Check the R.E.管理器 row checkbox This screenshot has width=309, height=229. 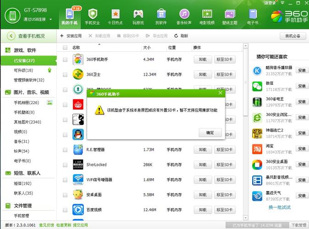pos(65,150)
